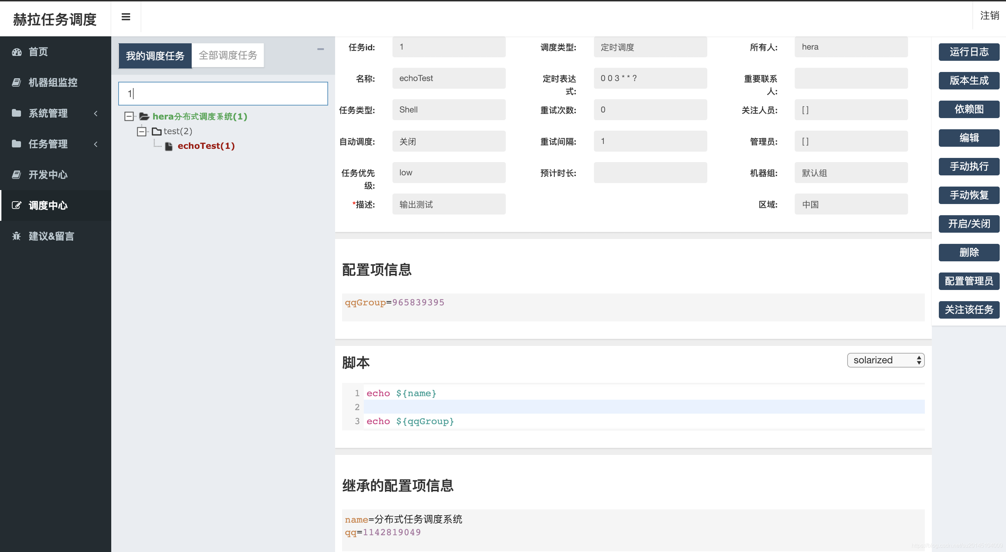Open the solarized theme dropdown
Viewport: 1006px width, 552px height.
885,360
